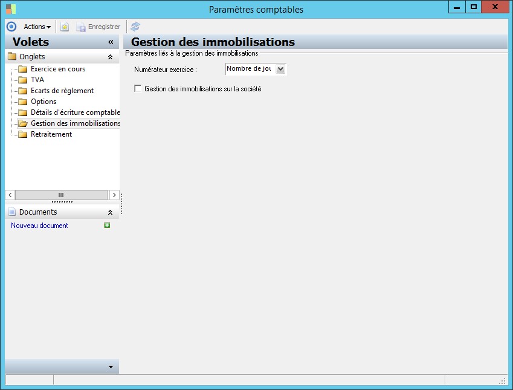Minimize the Paramètres comptables window
This screenshot has width=513, height=390.
coord(457,7)
